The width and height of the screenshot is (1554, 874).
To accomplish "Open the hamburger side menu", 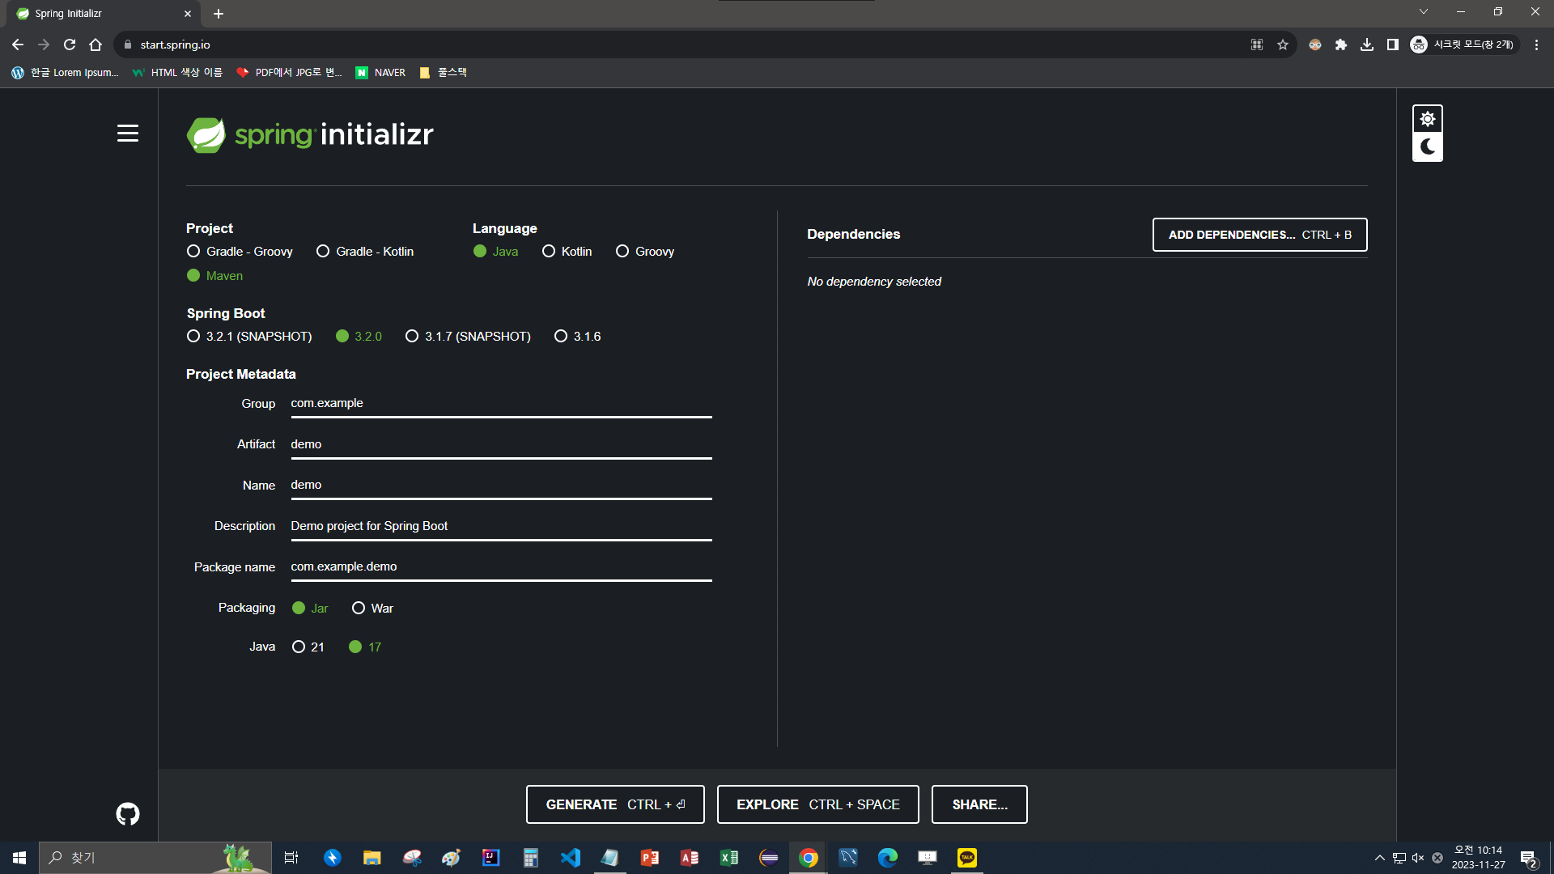I will click(x=128, y=134).
